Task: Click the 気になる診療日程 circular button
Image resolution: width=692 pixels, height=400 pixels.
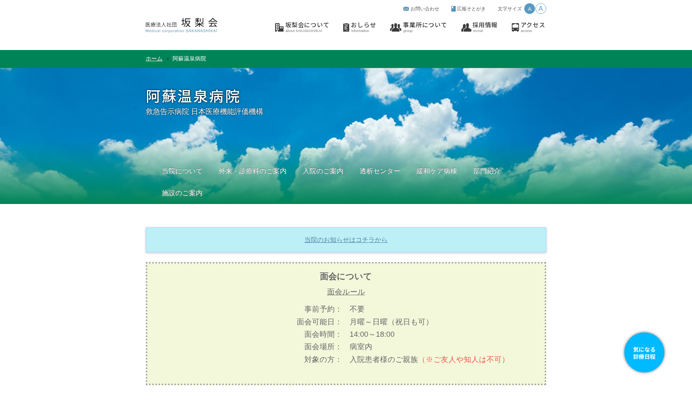Action: pyautogui.click(x=644, y=352)
